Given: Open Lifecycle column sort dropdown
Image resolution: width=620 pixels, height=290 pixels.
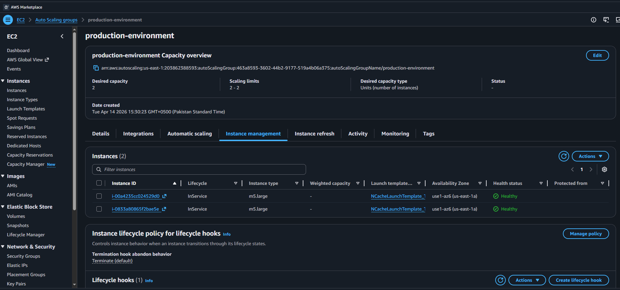Looking at the screenshot, I should pyautogui.click(x=236, y=183).
